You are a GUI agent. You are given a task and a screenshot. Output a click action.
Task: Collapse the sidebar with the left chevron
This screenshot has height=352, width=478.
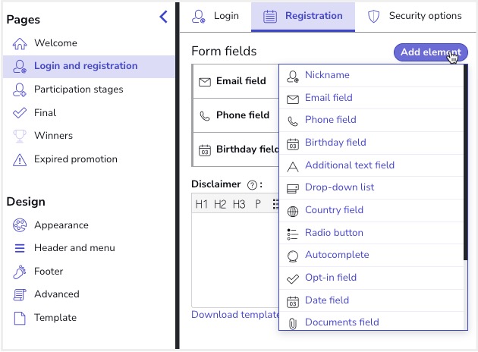pos(163,17)
